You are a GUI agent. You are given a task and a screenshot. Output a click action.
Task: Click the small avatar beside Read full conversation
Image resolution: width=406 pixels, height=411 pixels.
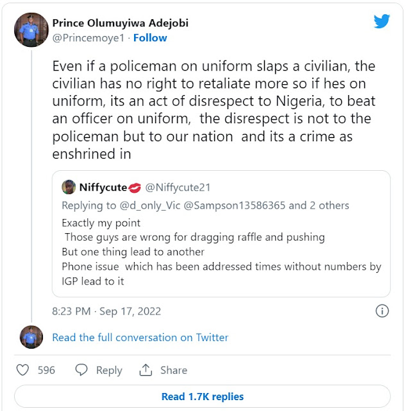pos(31,337)
